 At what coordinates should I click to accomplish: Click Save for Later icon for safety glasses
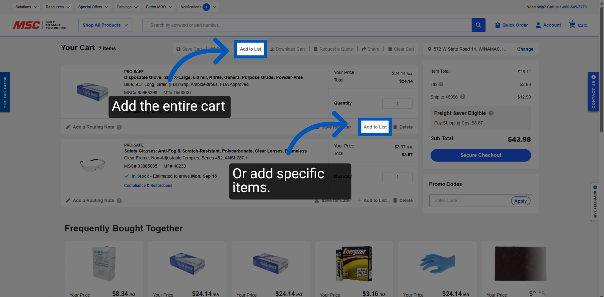click(317, 200)
